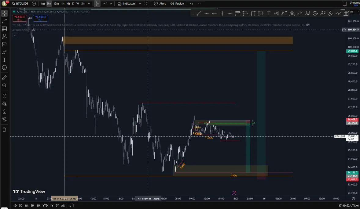The height and width of the screenshot is (209, 360).
Task: Select the YTD date range
Action: pos(45,206)
